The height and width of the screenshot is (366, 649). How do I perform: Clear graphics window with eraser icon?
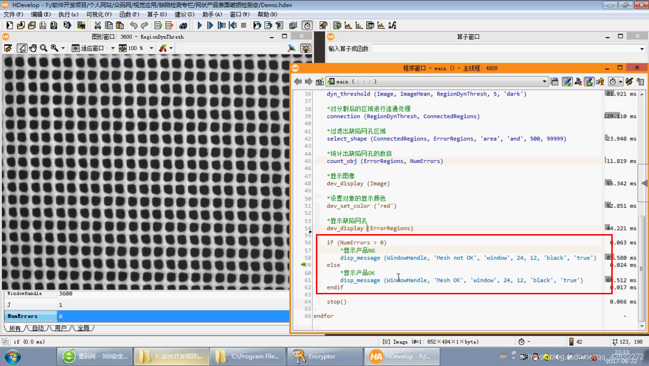8,48
